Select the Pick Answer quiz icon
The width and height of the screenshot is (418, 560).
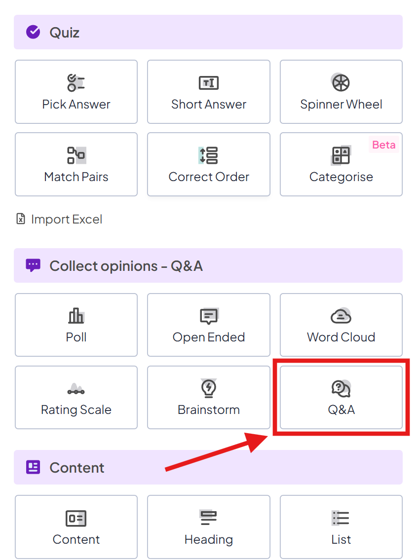76,83
